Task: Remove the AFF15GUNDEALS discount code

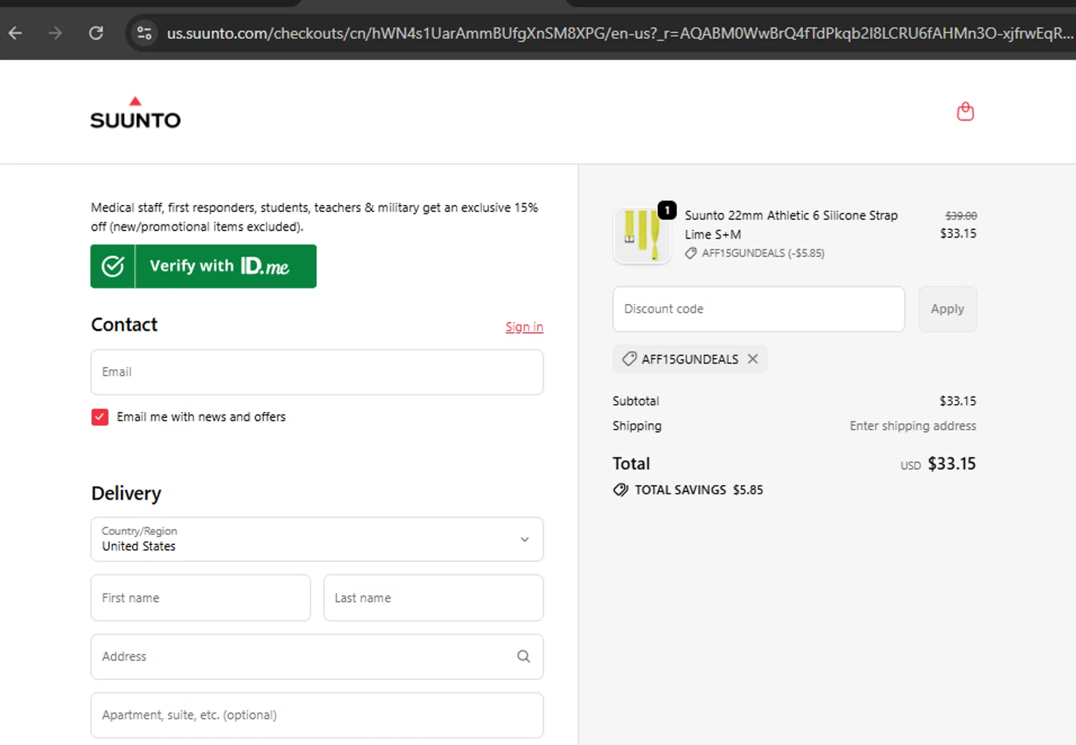Action: [752, 359]
